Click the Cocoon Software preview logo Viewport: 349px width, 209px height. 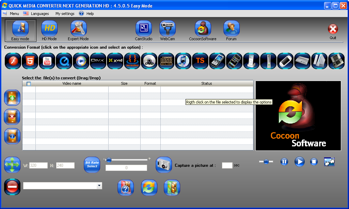(x=298, y=116)
